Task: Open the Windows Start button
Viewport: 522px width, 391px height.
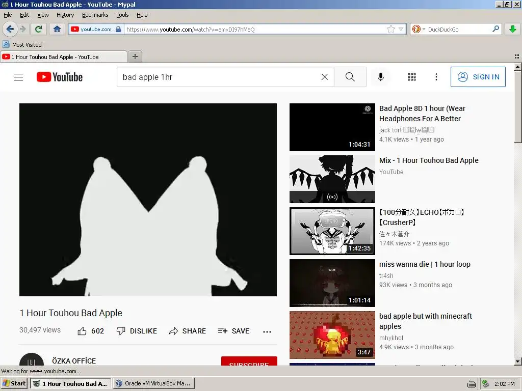Action: tap(14, 383)
